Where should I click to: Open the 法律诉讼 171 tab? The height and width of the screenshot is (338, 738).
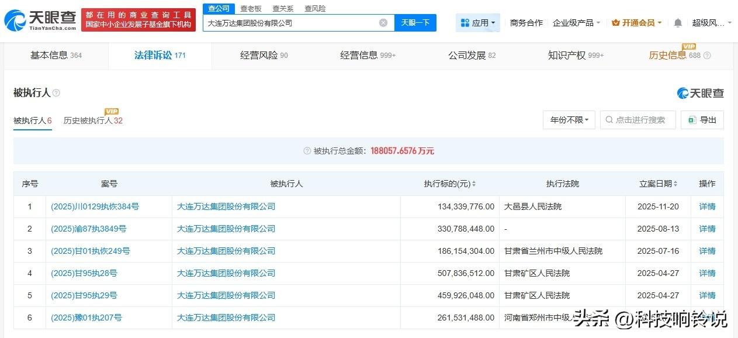pyautogui.click(x=160, y=56)
